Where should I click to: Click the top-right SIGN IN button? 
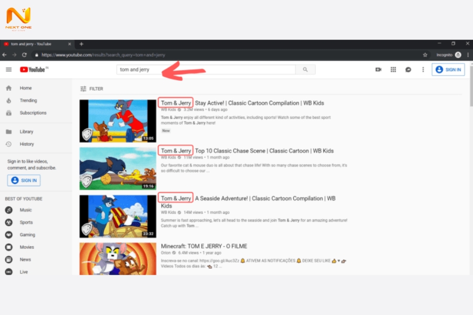pyautogui.click(x=448, y=70)
